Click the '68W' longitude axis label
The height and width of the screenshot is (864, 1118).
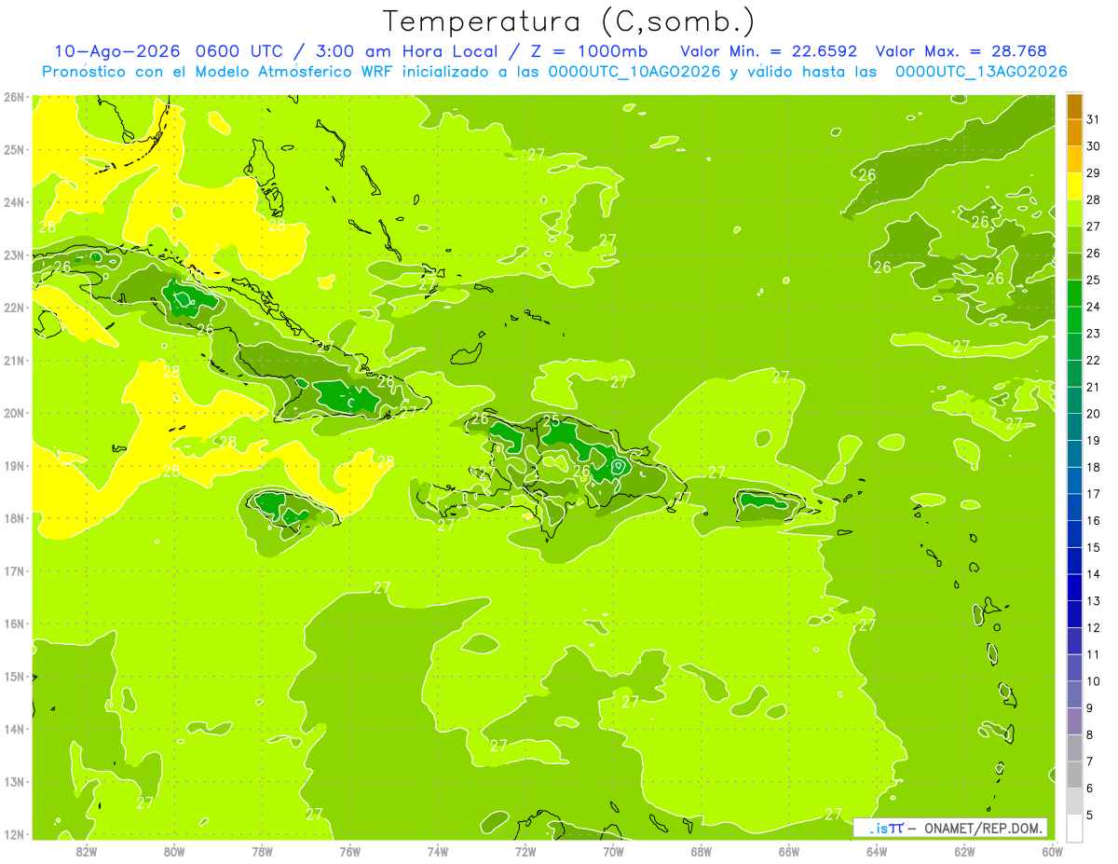[x=702, y=851]
